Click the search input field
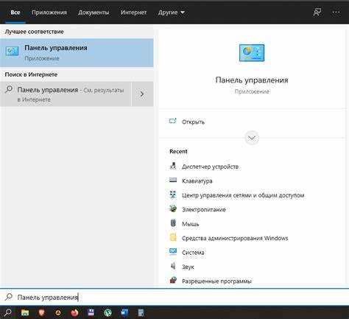The width and height of the screenshot is (349, 319). tap(174, 298)
